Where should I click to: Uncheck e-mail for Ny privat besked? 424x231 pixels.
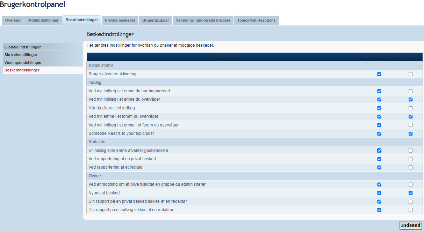410,193
